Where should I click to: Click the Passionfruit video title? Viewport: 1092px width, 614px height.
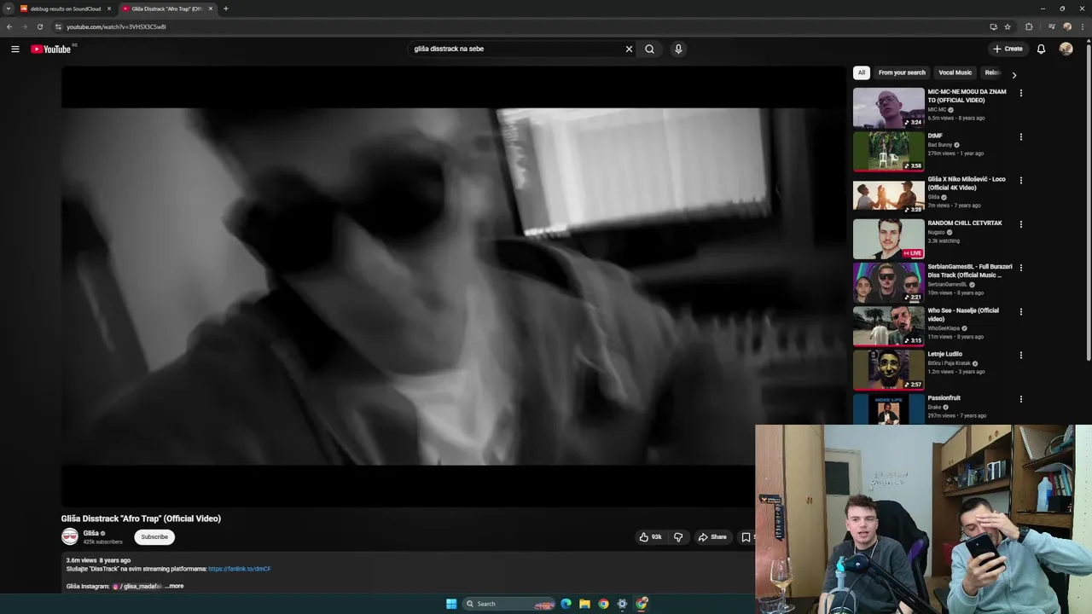[x=944, y=398]
